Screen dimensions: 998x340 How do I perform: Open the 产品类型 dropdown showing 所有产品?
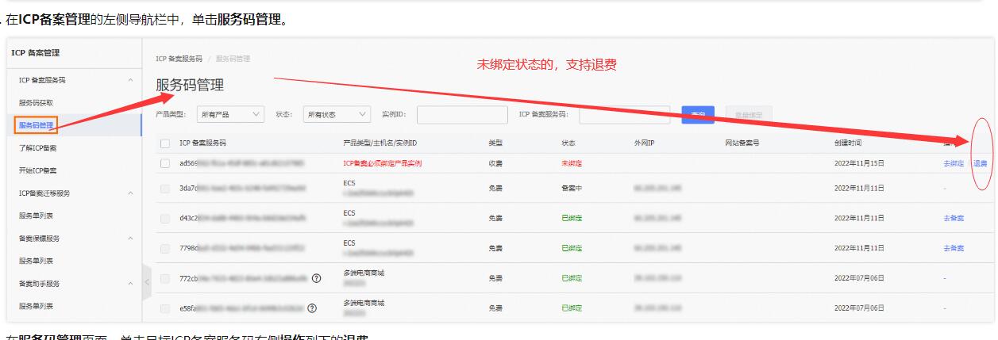[x=230, y=115]
